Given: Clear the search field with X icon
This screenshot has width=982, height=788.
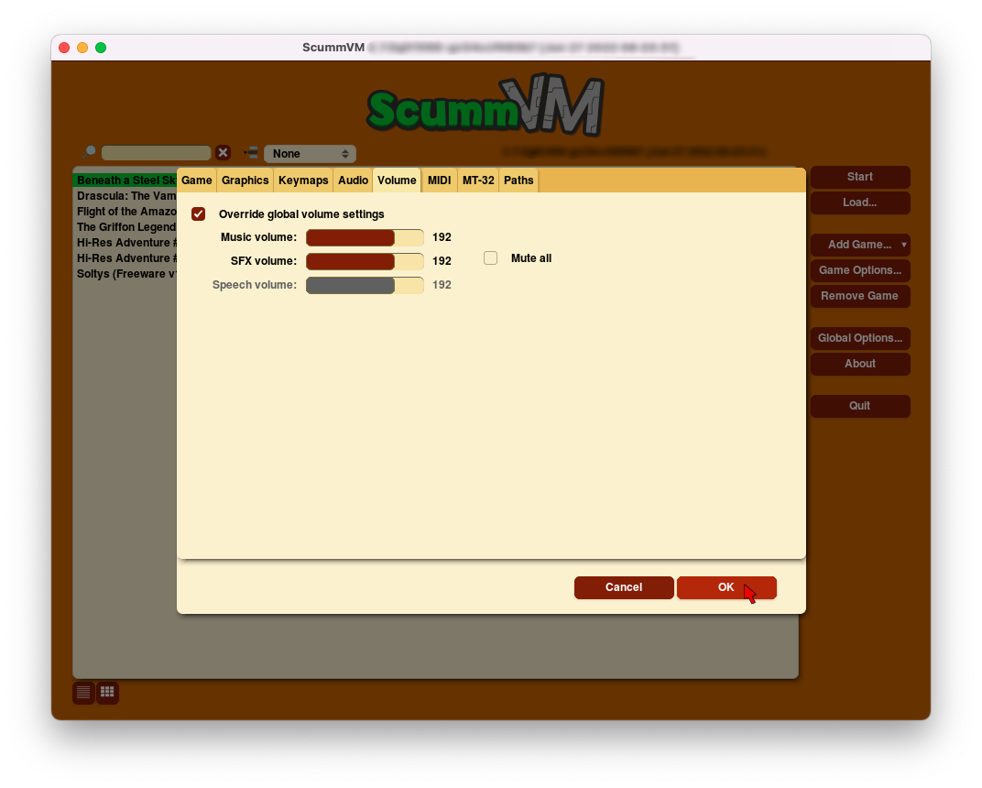Looking at the screenshot, I should (223, 153).
